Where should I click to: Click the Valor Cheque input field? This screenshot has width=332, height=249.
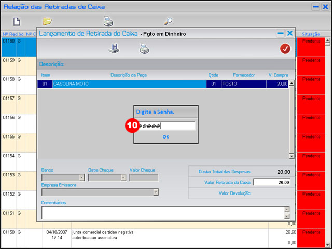point(144,177)
